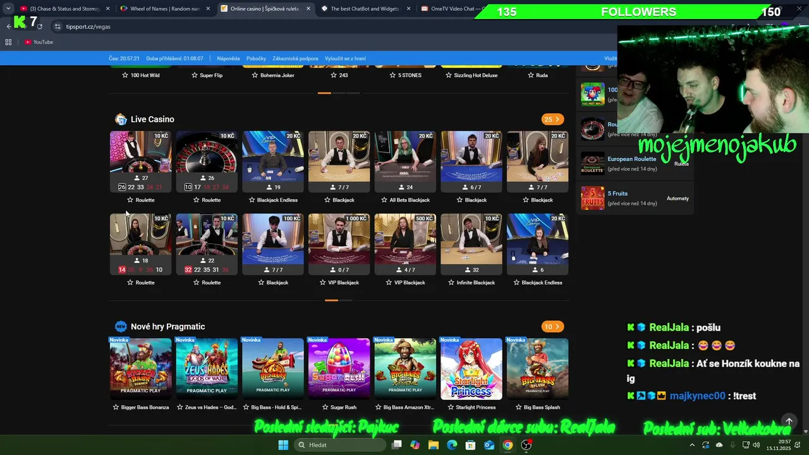Favorite the Super Flip game star
This screenshot has height=455, width=809.
(x=195, y=75)
